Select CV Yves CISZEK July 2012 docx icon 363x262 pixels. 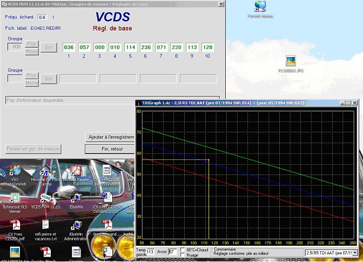point(106,171)
